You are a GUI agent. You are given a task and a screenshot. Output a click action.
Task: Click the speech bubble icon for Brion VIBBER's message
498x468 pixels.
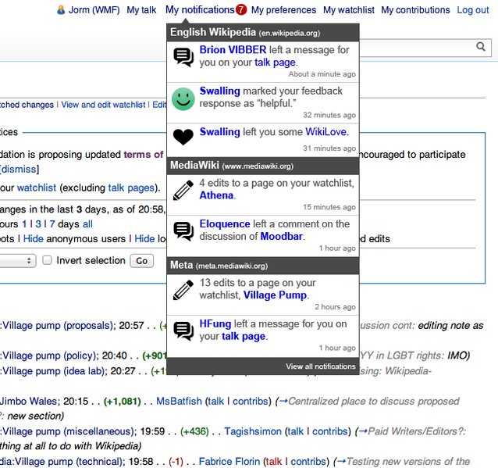pyautogui.click(x=183, y=57)
